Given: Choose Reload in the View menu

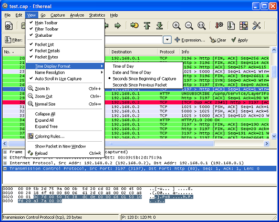Looking at the screenshot, I should tap(65, 153).
